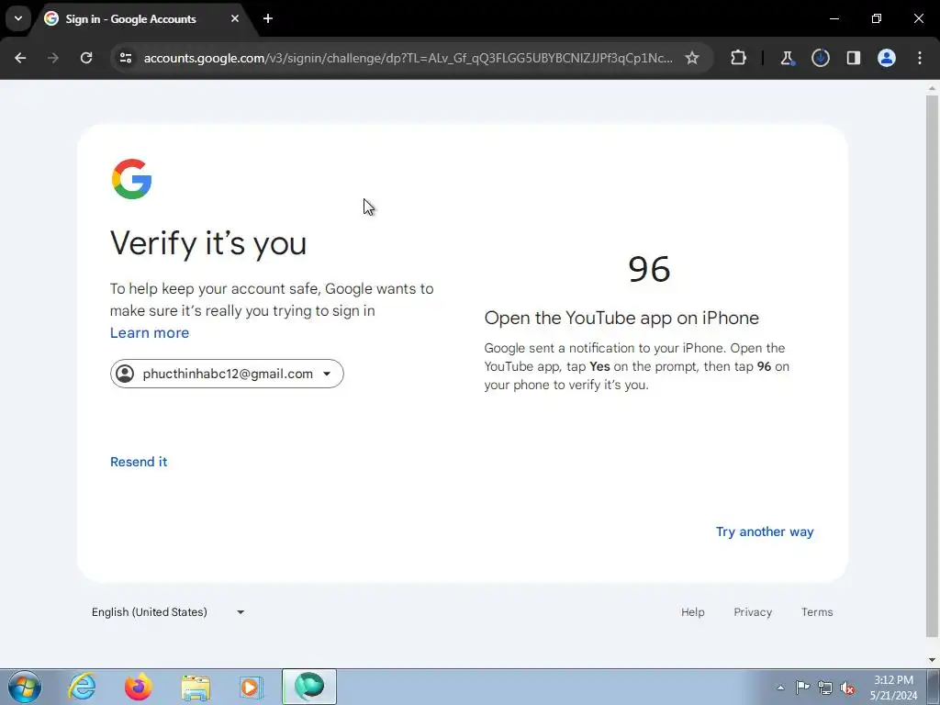
Task: Click the active browser taskbar button
Action: [308, 687]
